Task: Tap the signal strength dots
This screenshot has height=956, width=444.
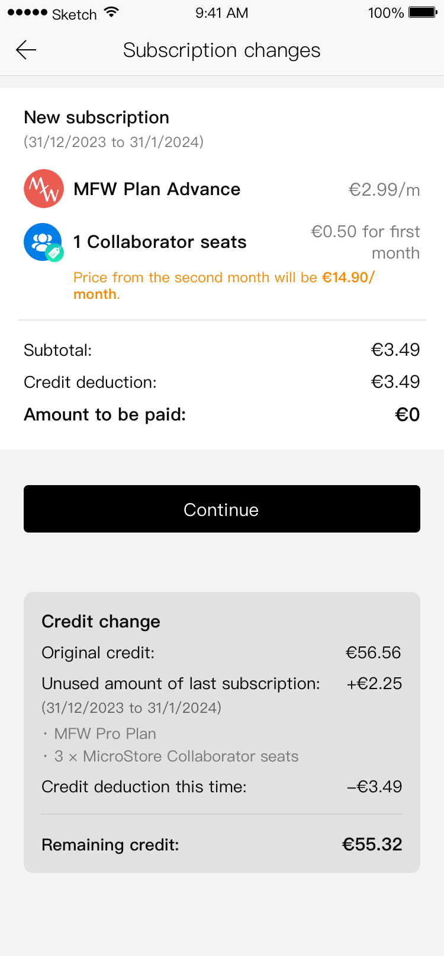Action: 27,12
